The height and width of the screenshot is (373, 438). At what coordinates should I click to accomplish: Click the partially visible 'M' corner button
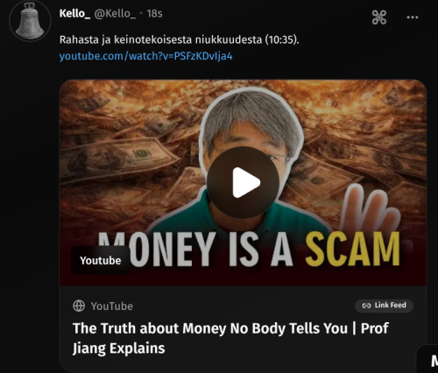click(427, 359)
